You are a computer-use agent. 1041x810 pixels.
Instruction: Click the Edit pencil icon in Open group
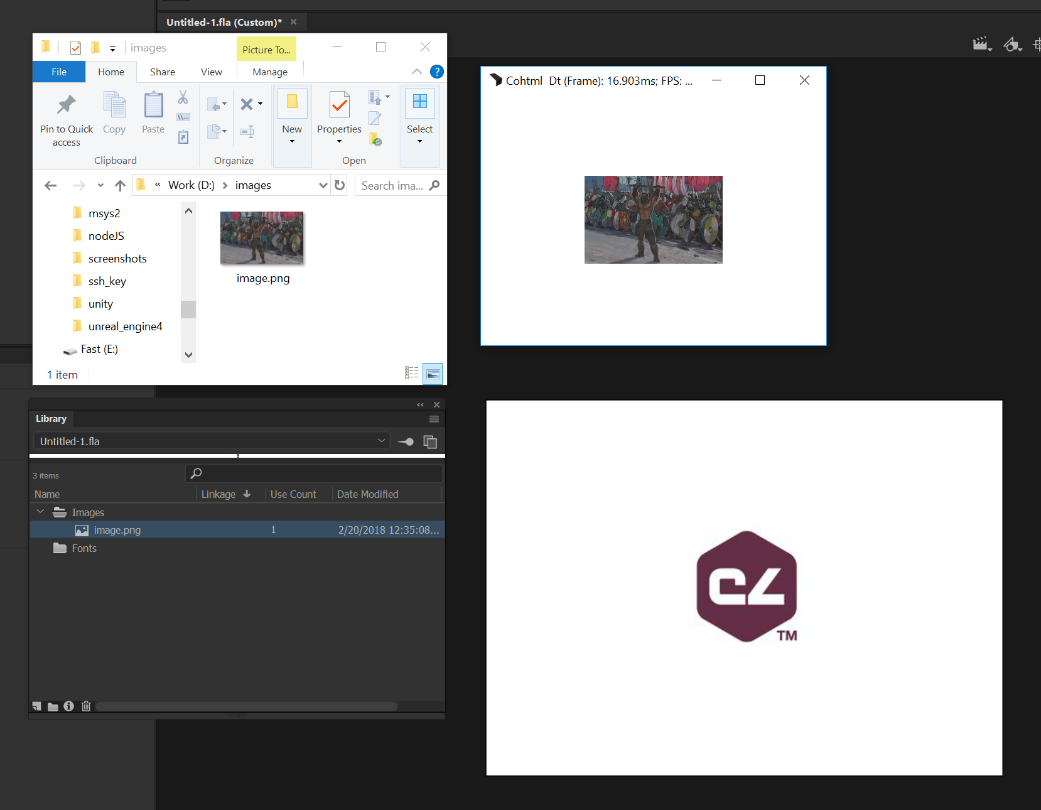pos(375,117)
